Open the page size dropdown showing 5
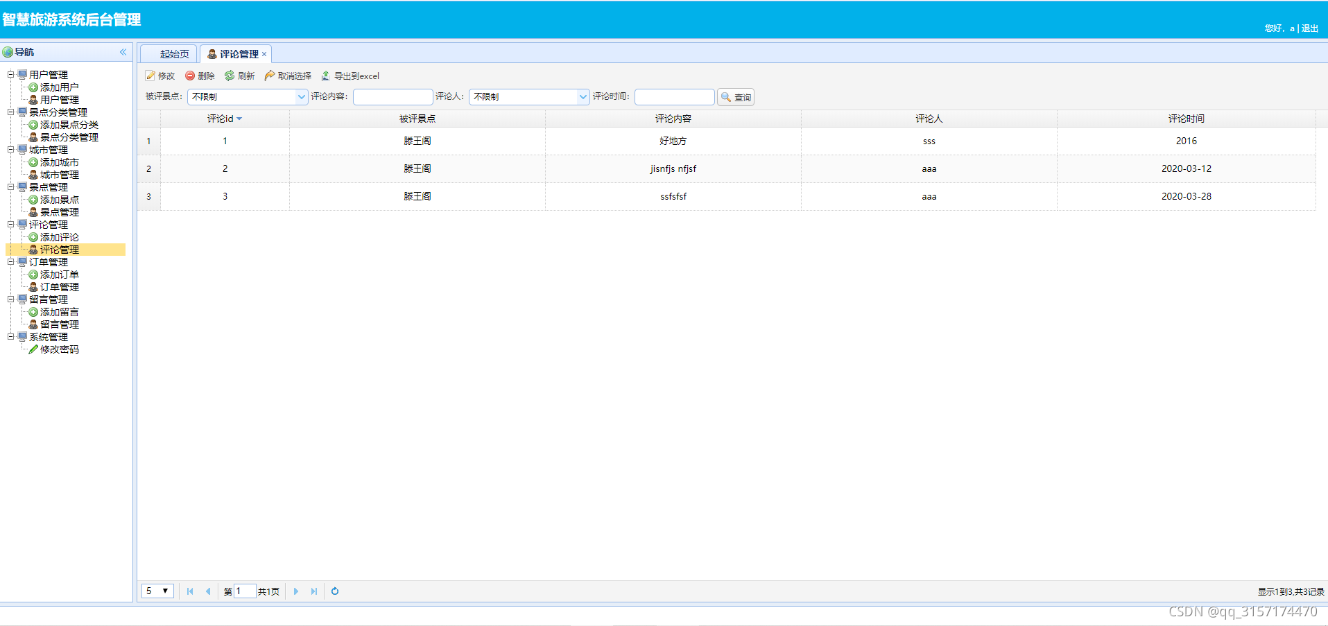Viewport: 1328px width, 626px height. (157, 591)
